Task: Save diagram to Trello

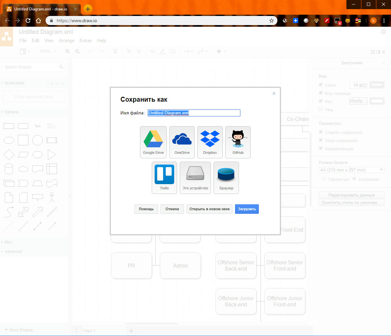Action: (164, 178)
